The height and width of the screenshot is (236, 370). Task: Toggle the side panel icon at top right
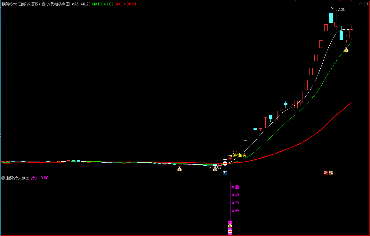point(366,4)
